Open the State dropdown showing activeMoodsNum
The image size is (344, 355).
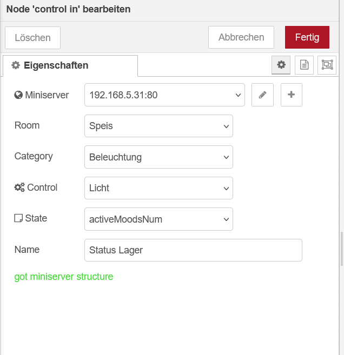coord(158,219)
